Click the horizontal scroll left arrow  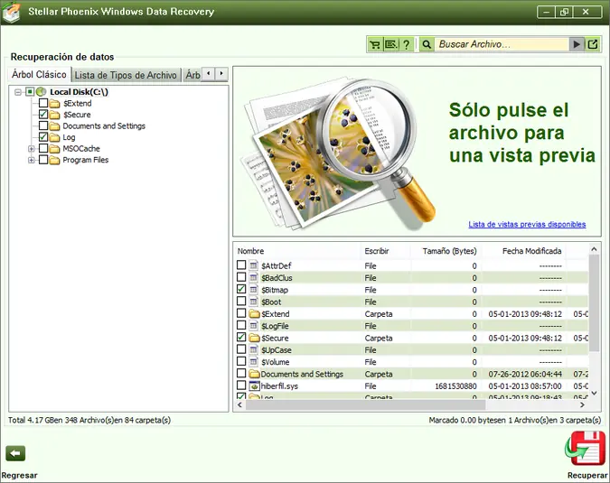tap(239, 404)
